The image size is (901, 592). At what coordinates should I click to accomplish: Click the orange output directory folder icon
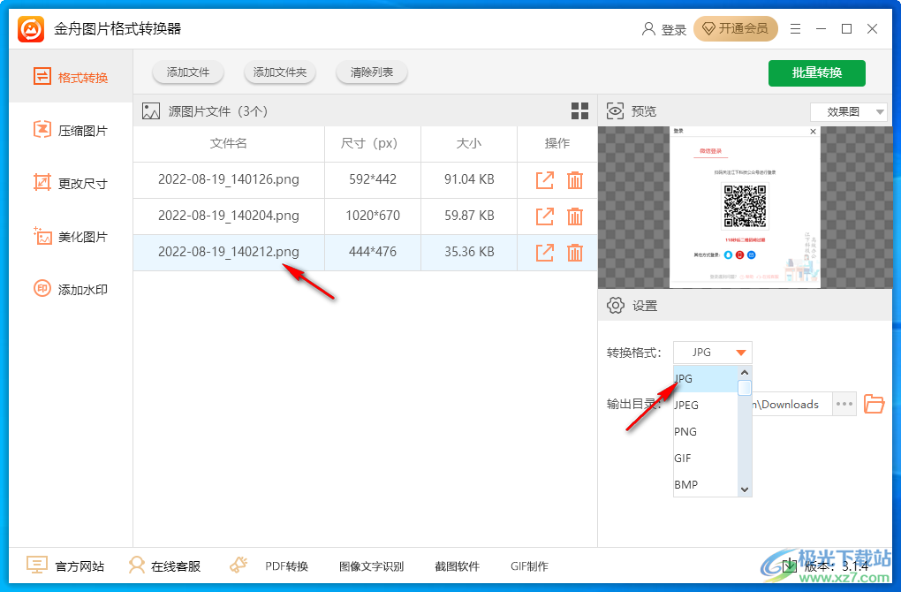pos(874,404)
